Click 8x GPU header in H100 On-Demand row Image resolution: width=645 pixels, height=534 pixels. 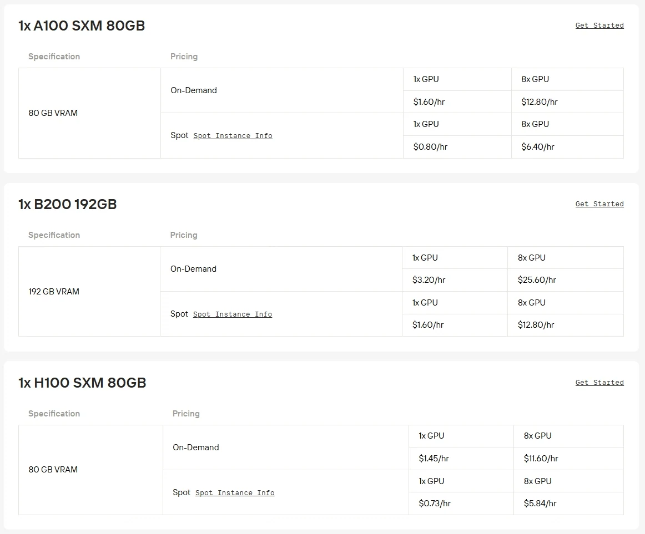[538, 436]
